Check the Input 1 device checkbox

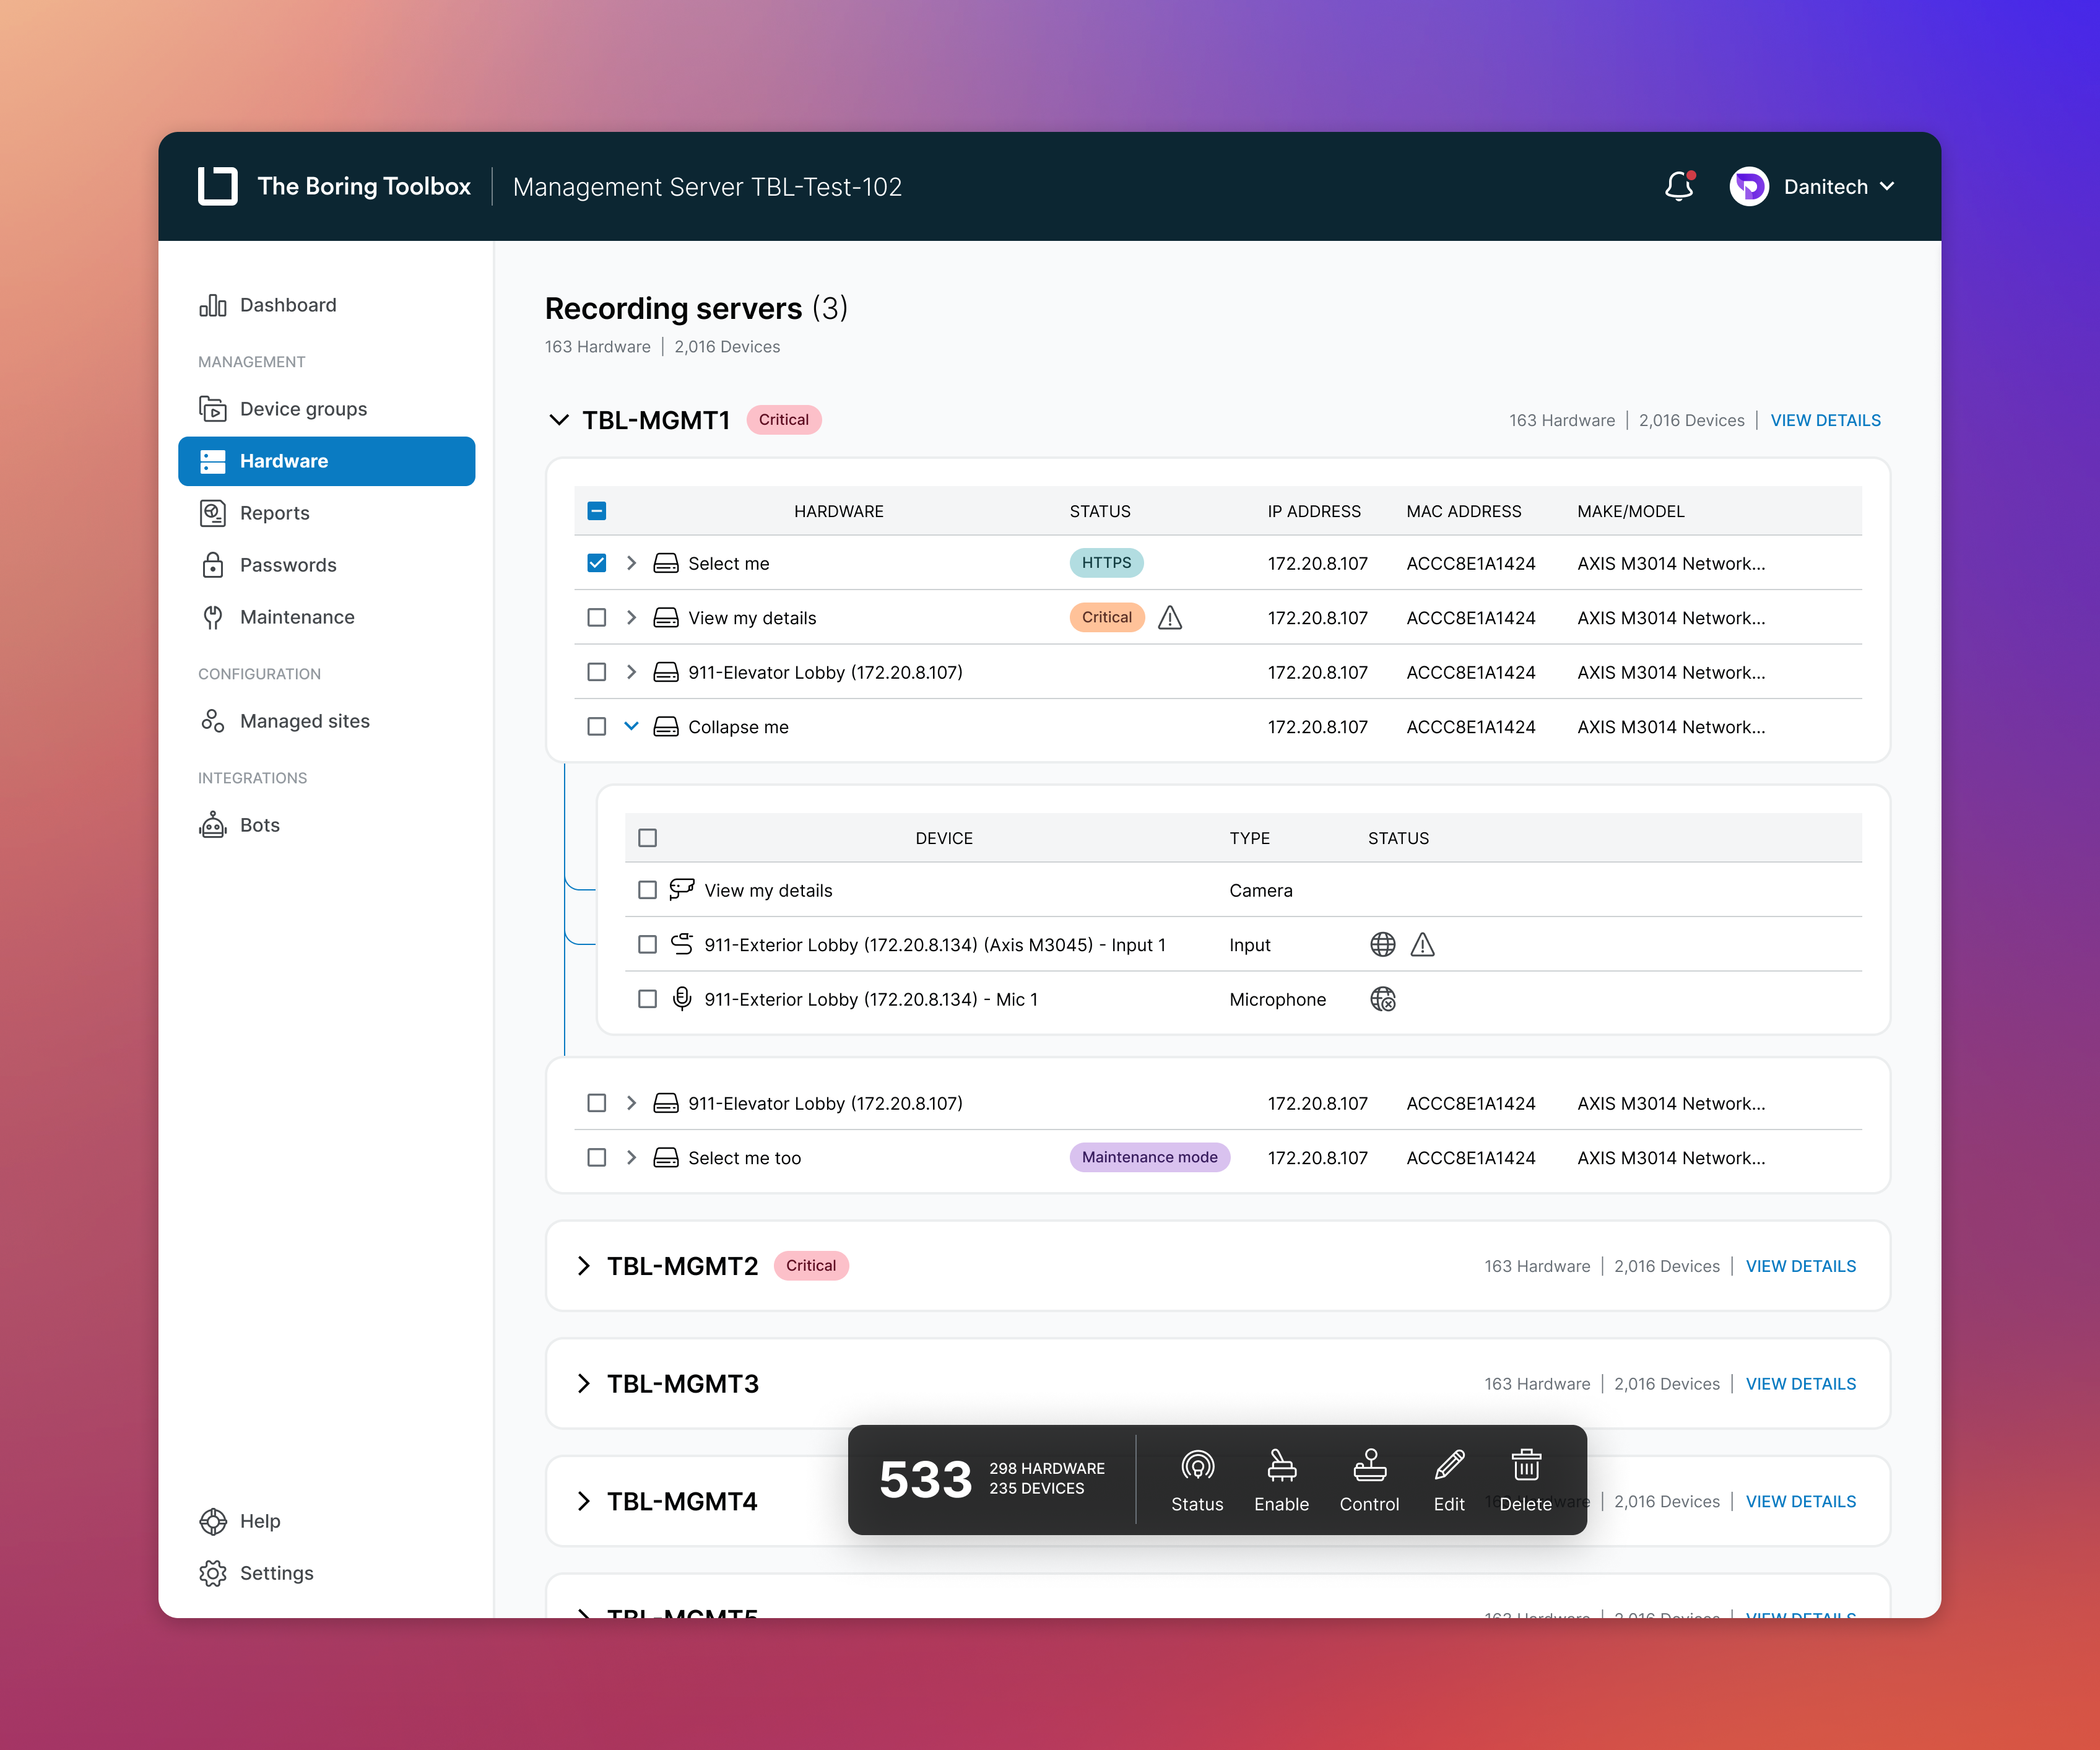(647, 945)
